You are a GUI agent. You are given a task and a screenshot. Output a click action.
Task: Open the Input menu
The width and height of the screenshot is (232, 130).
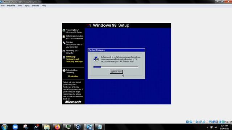coord(27,6)
